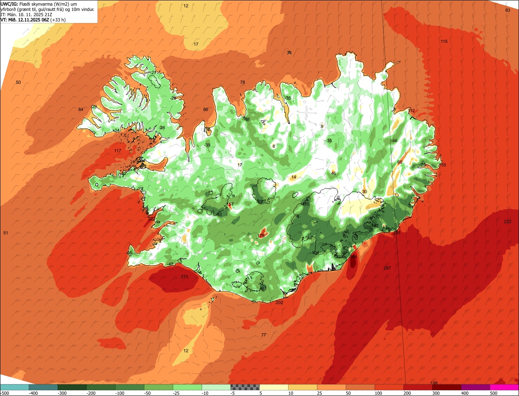Click the map value 155 off the east coast
519x396 pixels.
pos(442,165)
